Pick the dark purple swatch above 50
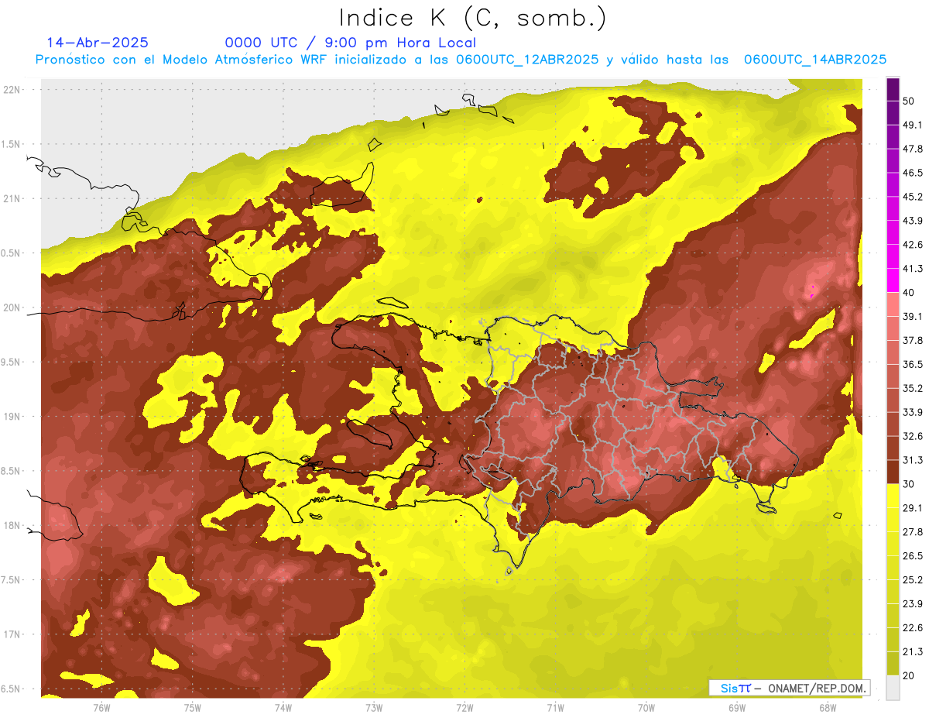Image resolution: width=929 pixels, height=718 pixels. point(893,90)
